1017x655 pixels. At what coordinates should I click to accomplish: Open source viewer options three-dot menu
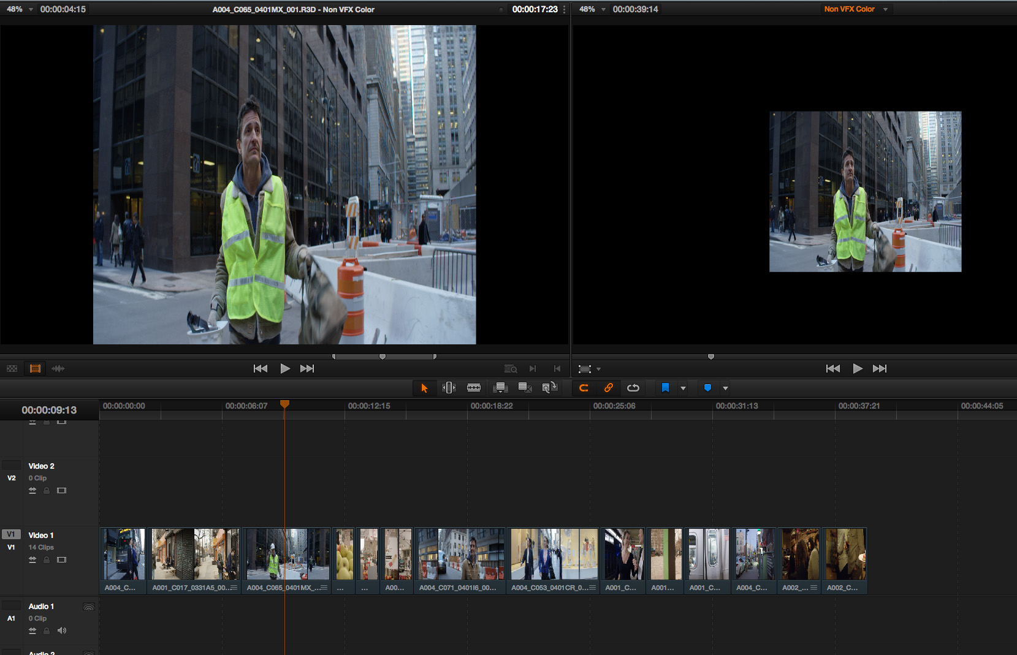[x=565, y=9]
